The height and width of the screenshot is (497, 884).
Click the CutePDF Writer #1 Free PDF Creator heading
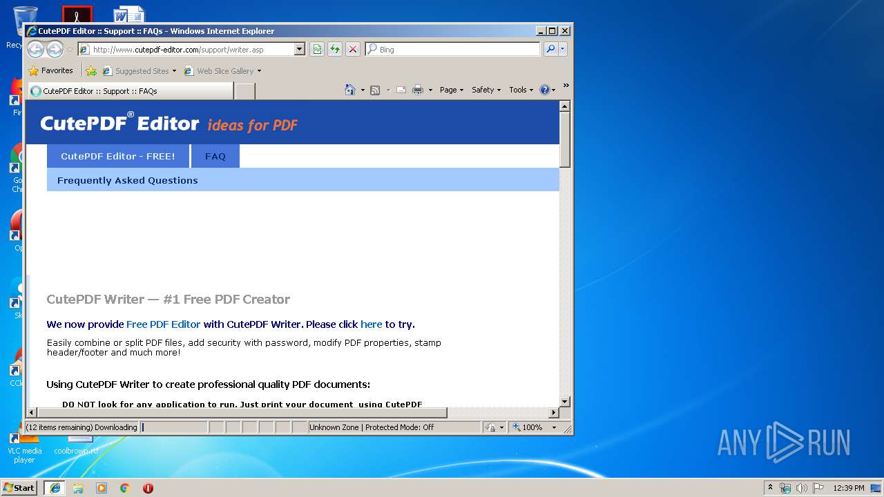click(169, 299)
